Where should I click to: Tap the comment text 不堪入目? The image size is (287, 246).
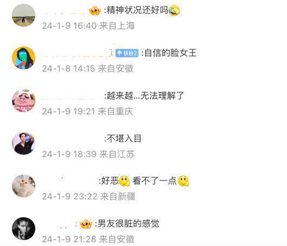point(124,138)
